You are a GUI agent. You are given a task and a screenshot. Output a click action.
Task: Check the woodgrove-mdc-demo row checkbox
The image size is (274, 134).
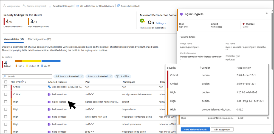5,132
